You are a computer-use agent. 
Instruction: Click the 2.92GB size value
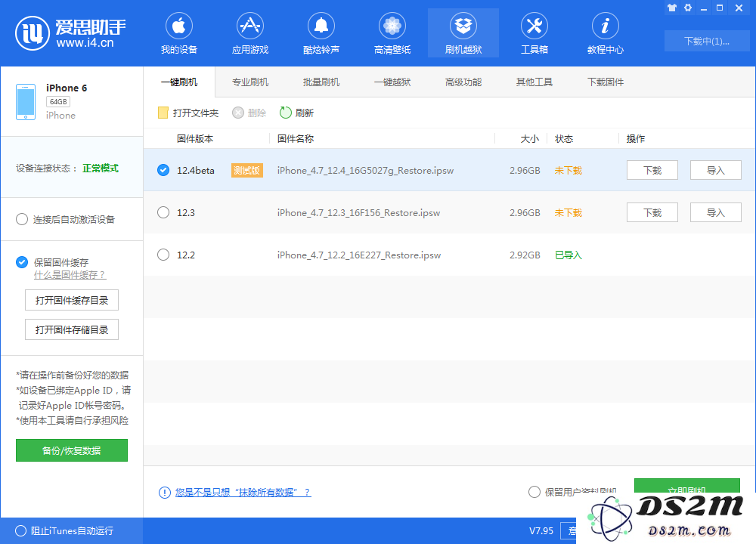point(525,255)
